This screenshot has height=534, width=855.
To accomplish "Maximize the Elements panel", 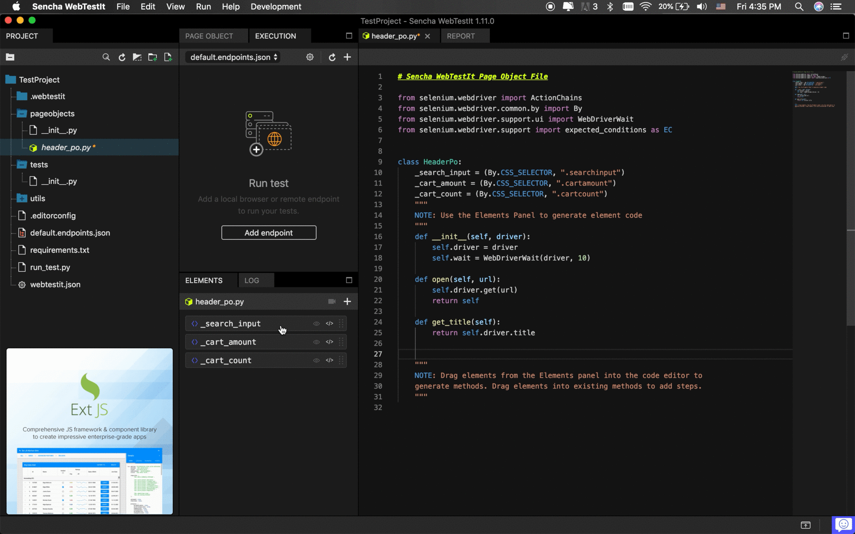I will click(x=349, y=280).
